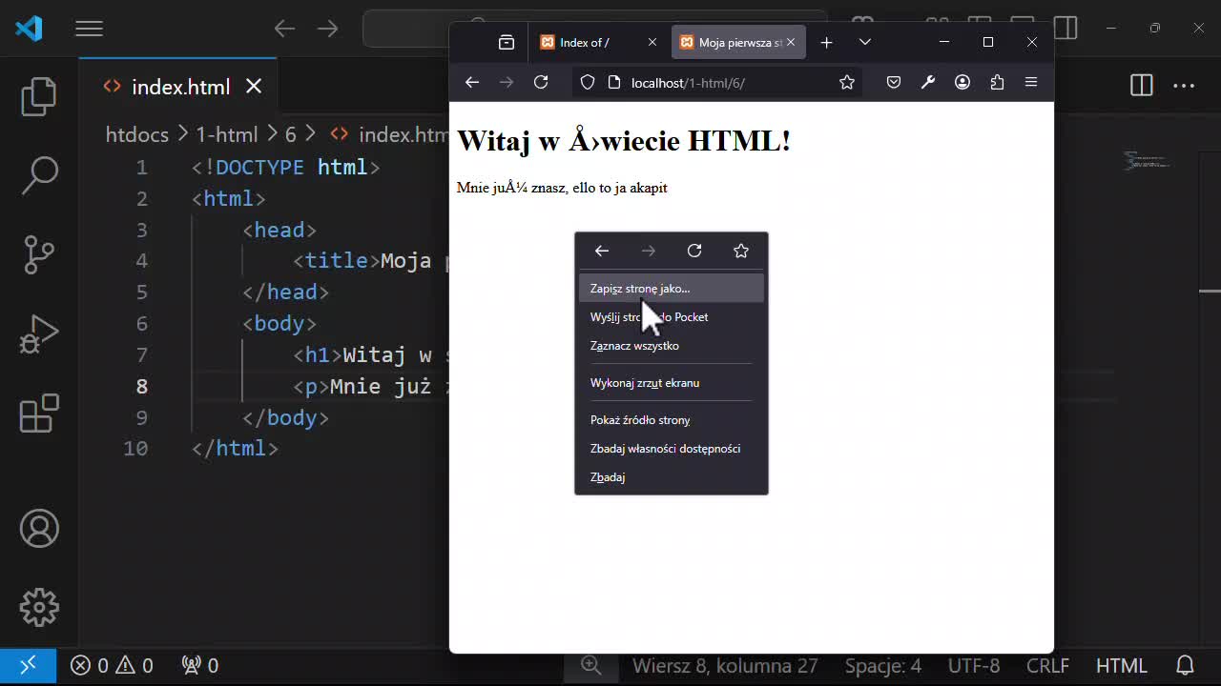Close the 'Moja pierwsza st' Firefox tab
This screenshot has width=1221, height=686.
pyautogui.click(x=793, y=42)
